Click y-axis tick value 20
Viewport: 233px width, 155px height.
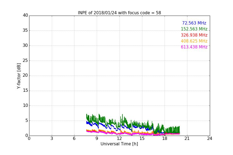pos(25,75)
